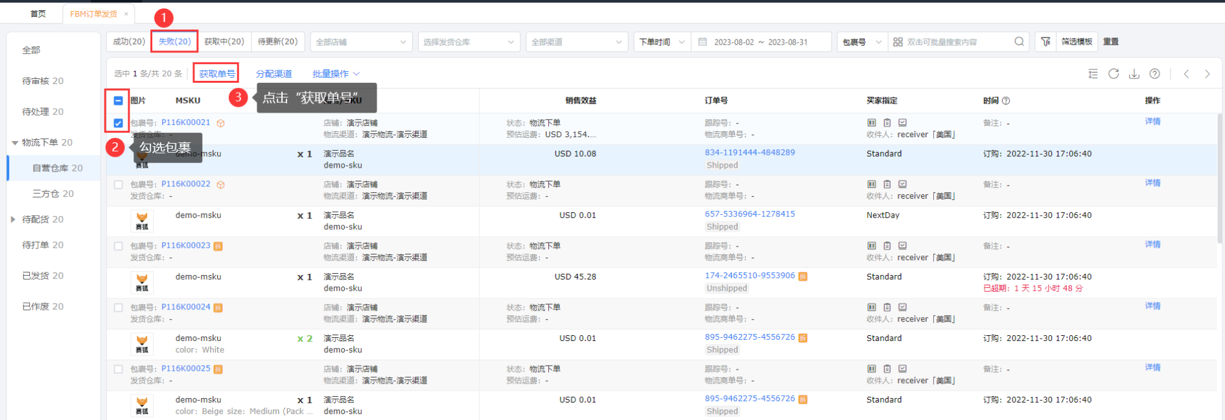Viewport: 1225px width, 420px height.
Task: Open the 下单时间 time type dropdown
Action: [662, 41]
